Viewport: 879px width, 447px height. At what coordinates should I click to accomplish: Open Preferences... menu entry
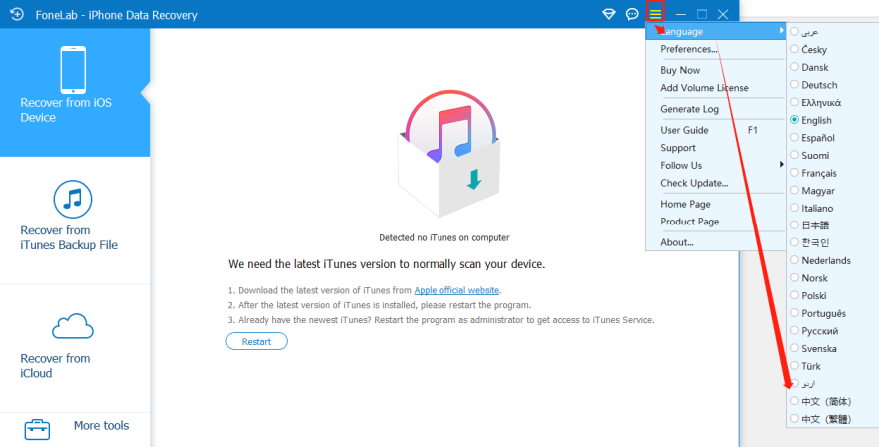(x=716, y=49)
